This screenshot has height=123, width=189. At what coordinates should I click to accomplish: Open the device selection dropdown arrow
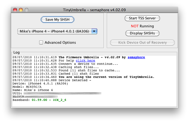(x=94, y=31)
